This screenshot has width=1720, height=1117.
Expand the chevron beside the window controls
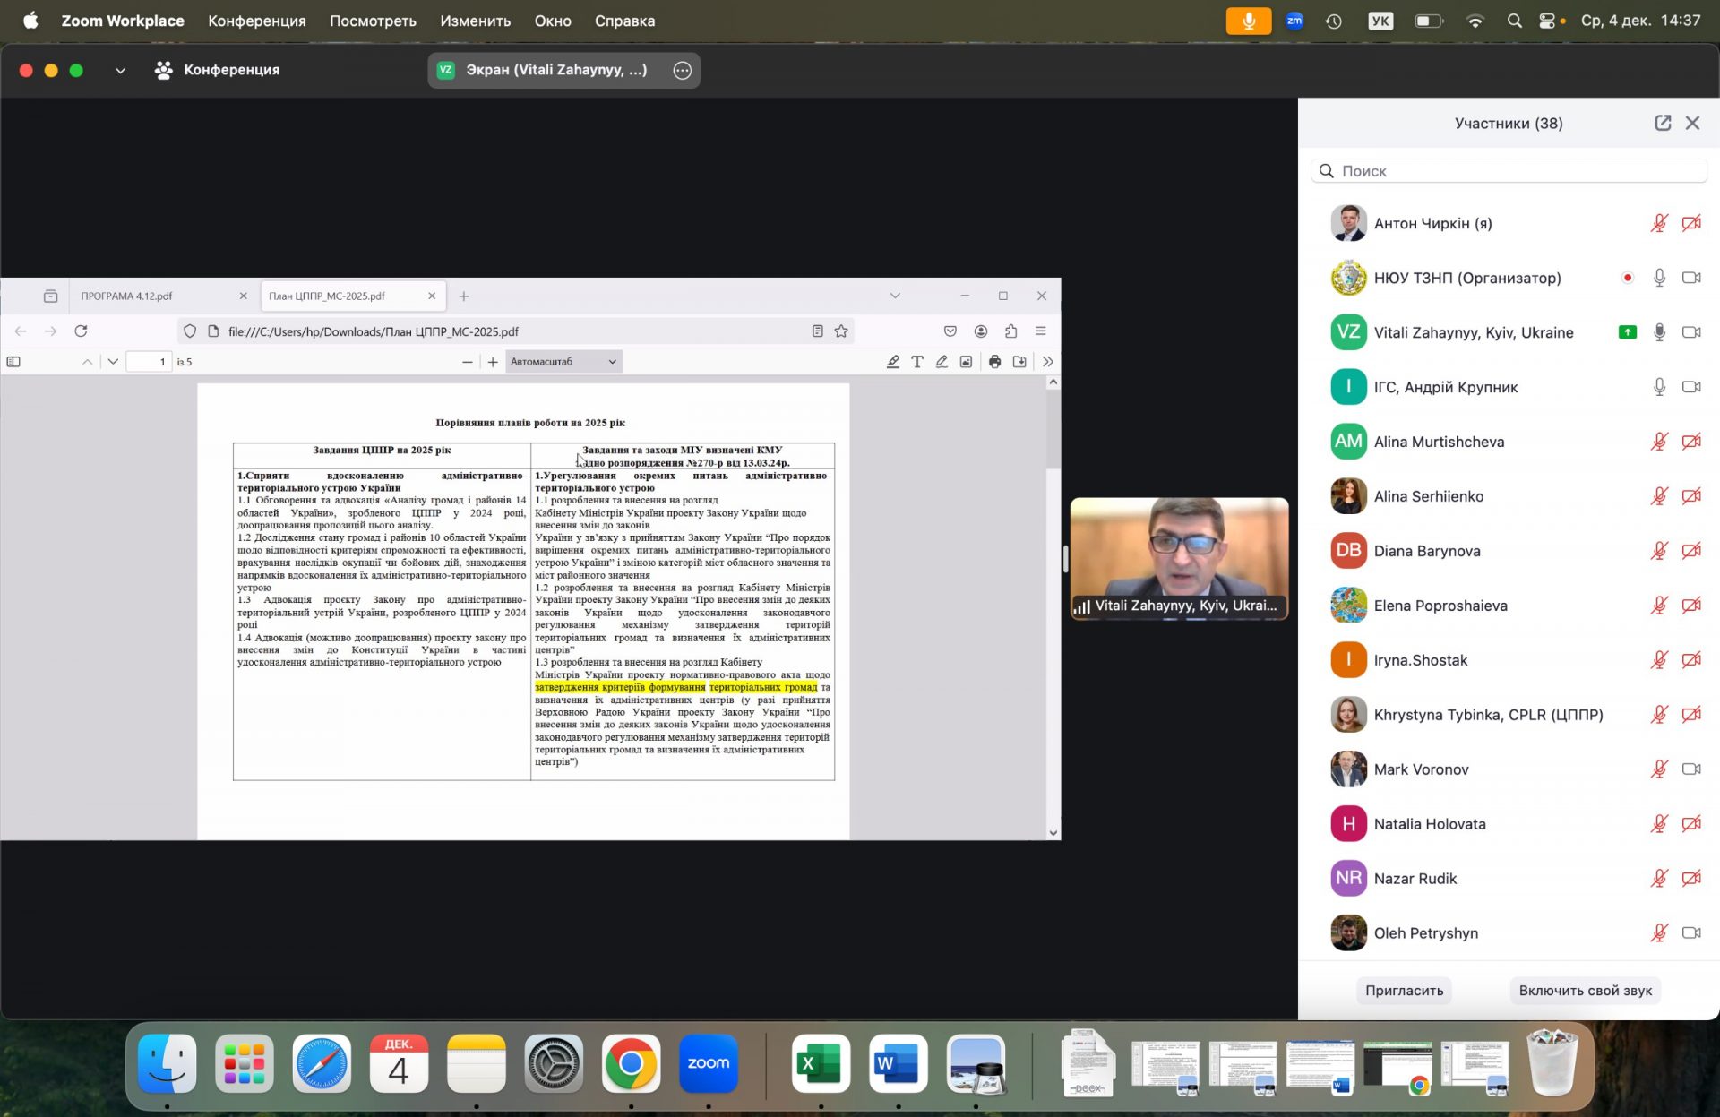(x=120, y=70)
